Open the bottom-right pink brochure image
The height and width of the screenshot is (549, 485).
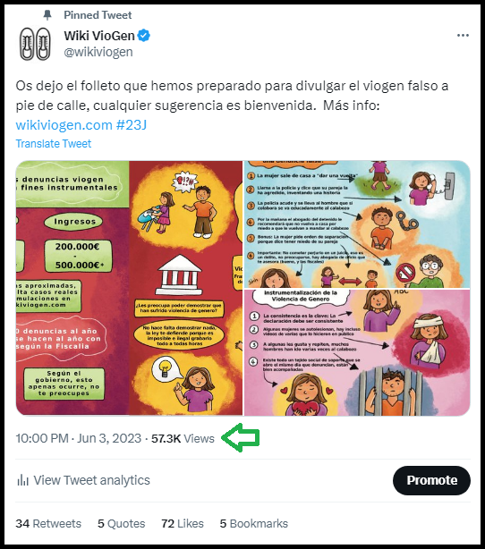(357, 352)
